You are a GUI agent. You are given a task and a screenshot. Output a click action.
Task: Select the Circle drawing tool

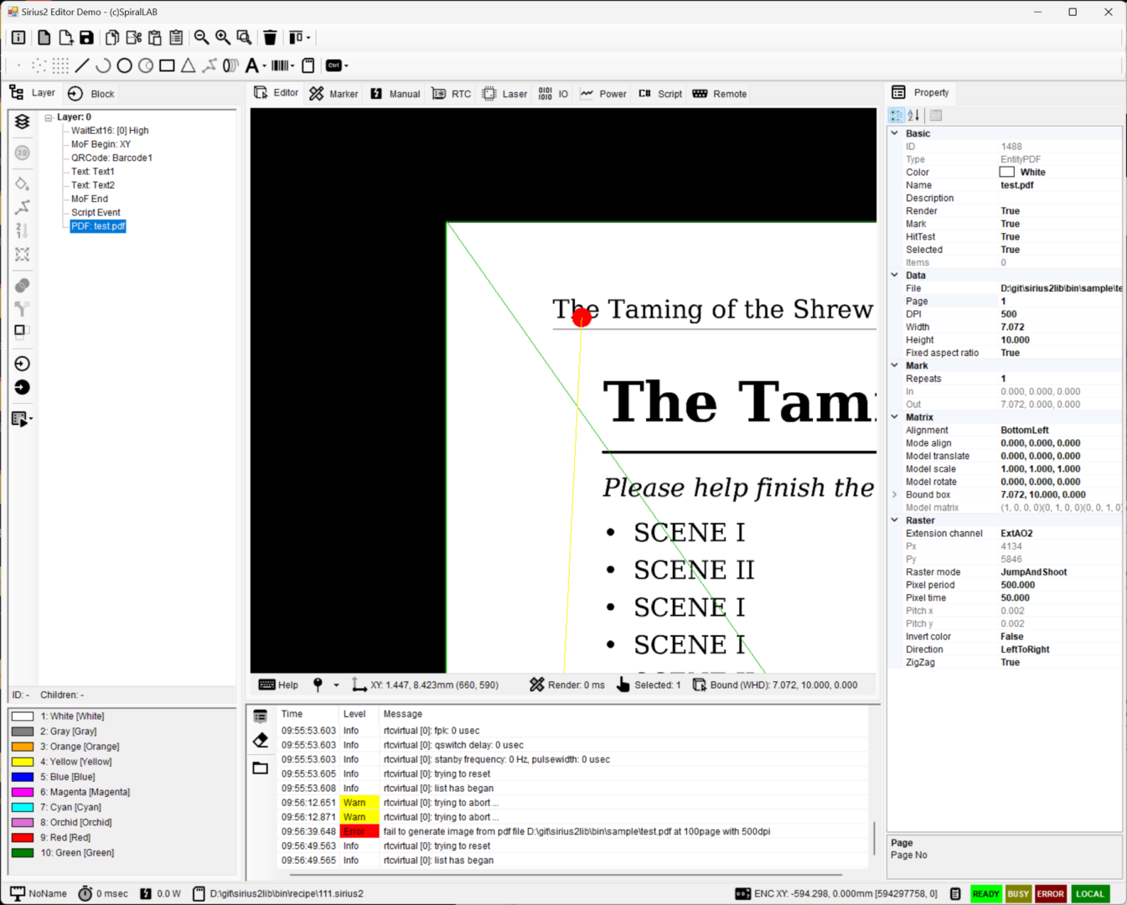pyautogui.click(x=125, y=65)
